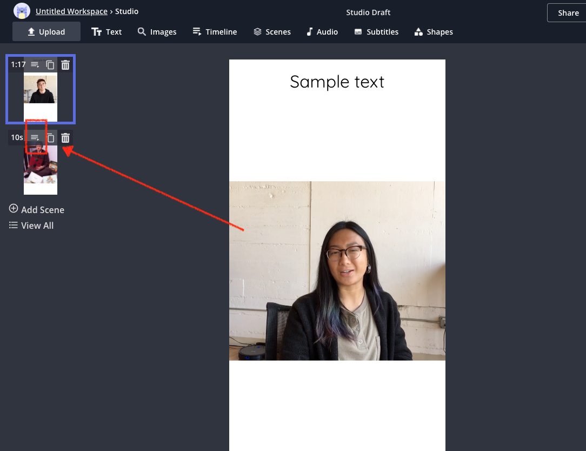This screenshot has height=451, width=586.
Task: Duplicate the 10s scene
Action: point(50,138)
